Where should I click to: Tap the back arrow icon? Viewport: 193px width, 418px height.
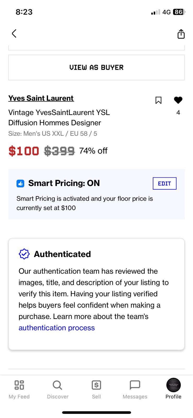[x=14, y=33]
